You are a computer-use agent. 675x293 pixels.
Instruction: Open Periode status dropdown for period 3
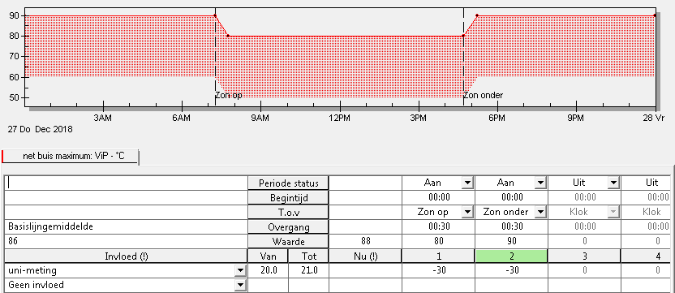click(x=613, y=183)
